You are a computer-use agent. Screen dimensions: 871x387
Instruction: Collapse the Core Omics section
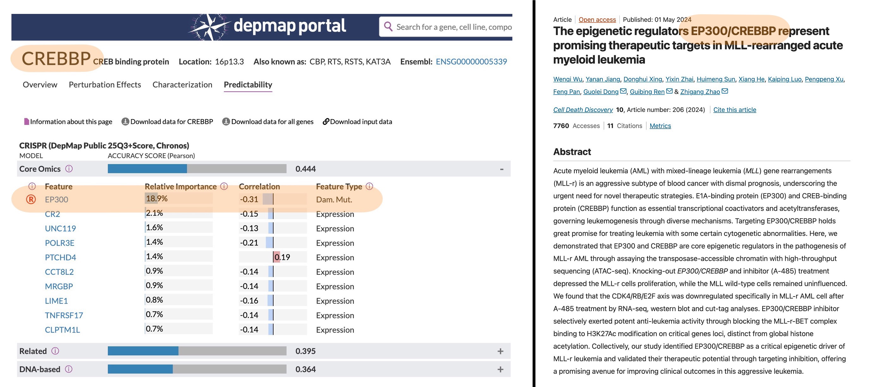[x=501, y=169]
